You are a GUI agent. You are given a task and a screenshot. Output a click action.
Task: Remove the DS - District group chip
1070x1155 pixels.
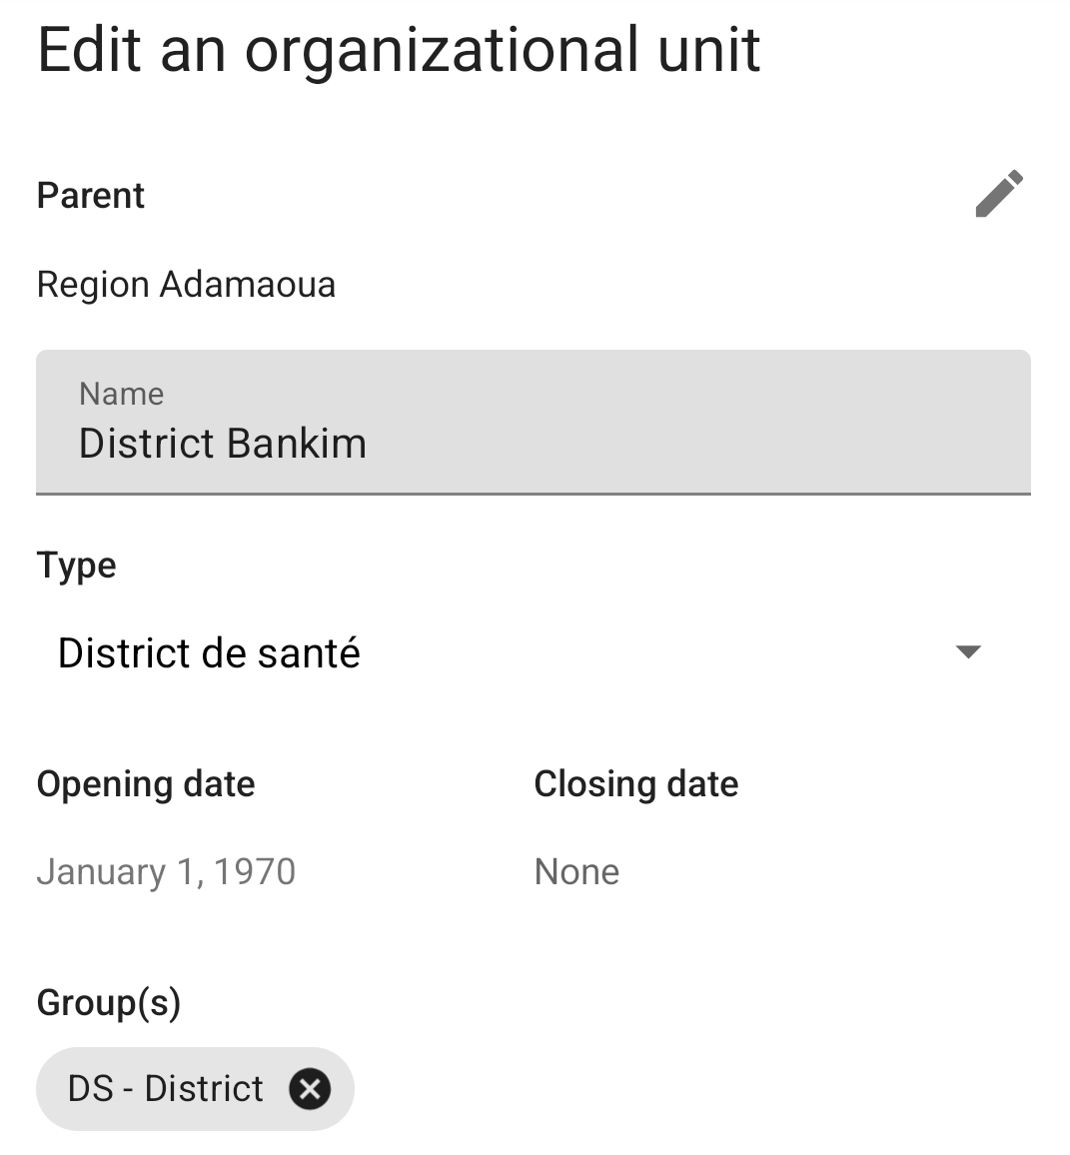(x=310, y=1089)
